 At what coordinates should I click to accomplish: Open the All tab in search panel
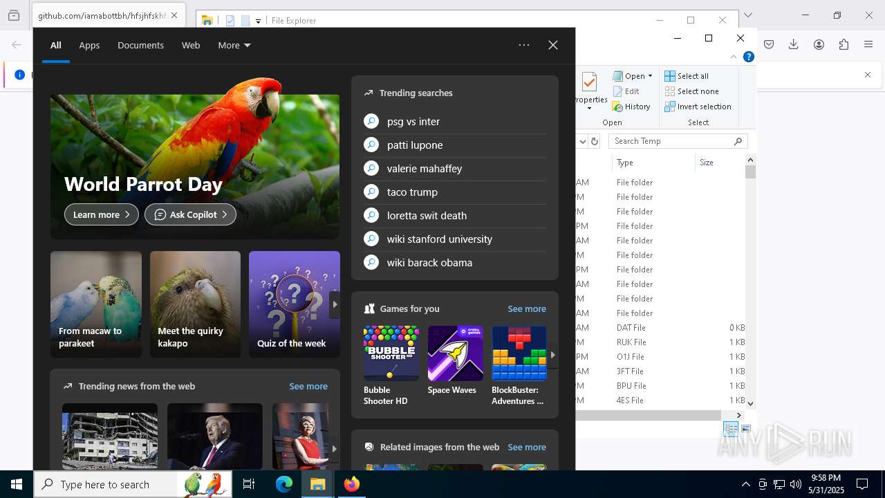pyautogui.click(x=56, y=45)
